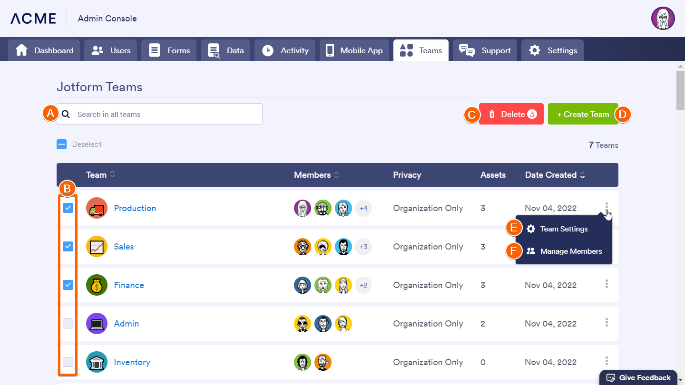This screenshot has height=385, width=685.
Task: Open the three-dot menu for Admin row
Action: click(607, 322)
